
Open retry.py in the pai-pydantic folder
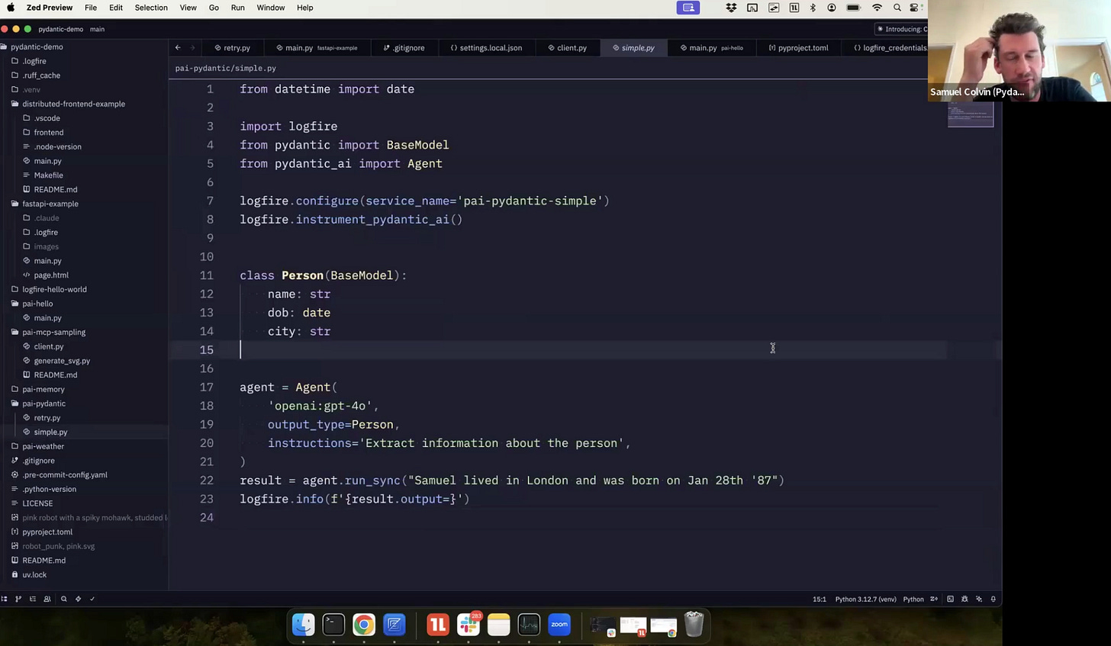[x=47, y=418]
